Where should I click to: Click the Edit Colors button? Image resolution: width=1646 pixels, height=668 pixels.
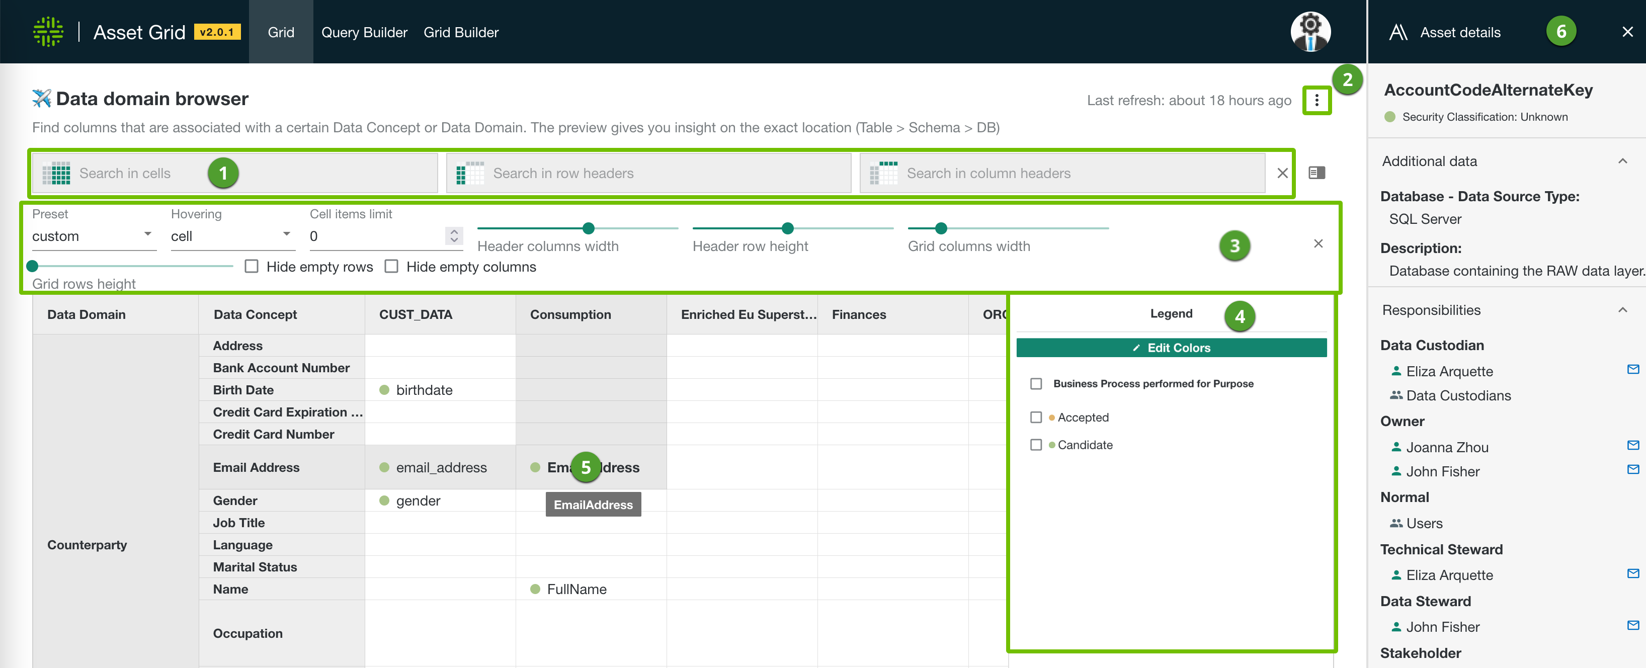coord(1171,348)
